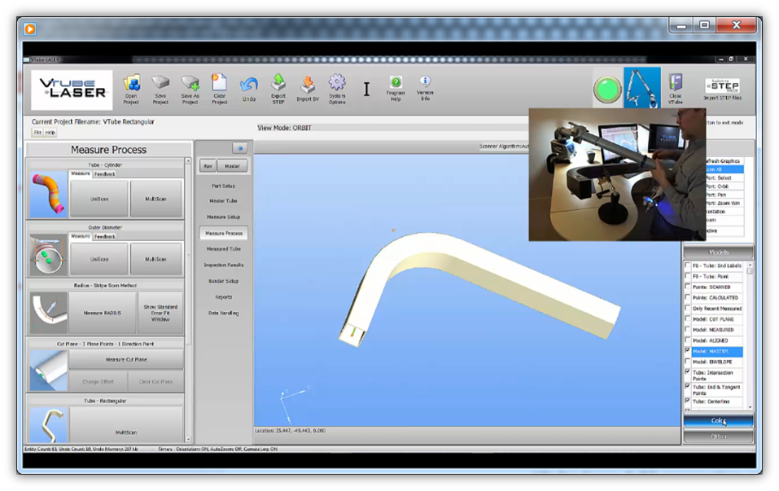Open the File menu

point(37,132)
